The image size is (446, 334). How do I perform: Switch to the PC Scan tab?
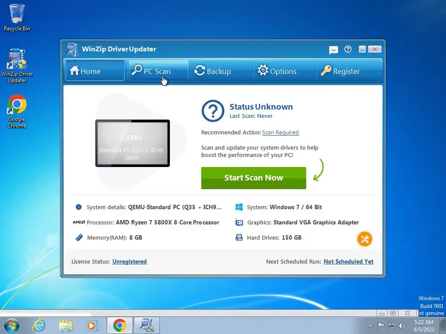[159, 70]
